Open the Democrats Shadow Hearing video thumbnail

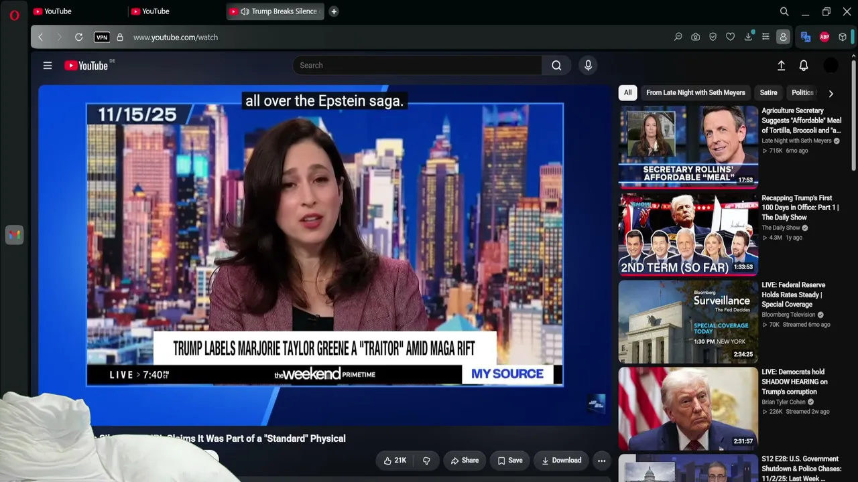688,408
